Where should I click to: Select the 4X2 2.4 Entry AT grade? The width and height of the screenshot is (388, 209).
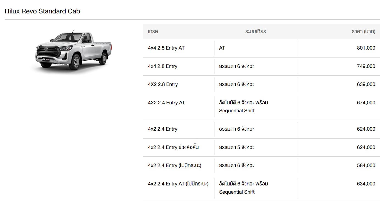[x=166, y=103]
